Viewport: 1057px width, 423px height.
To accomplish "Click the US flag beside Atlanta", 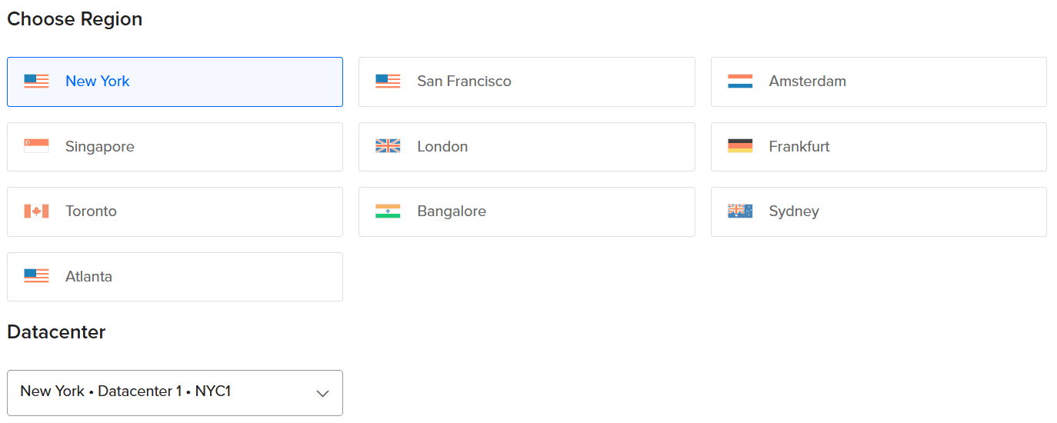I will (36, 276).
